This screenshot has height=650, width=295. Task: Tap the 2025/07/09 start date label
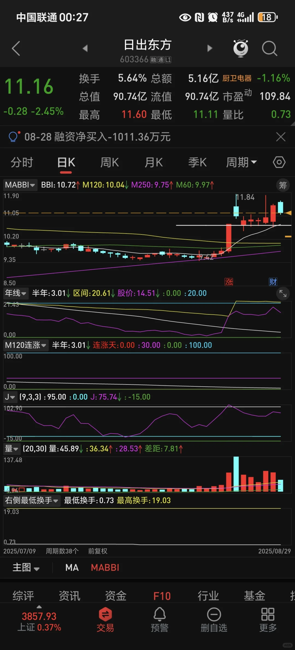pos(19,551)
